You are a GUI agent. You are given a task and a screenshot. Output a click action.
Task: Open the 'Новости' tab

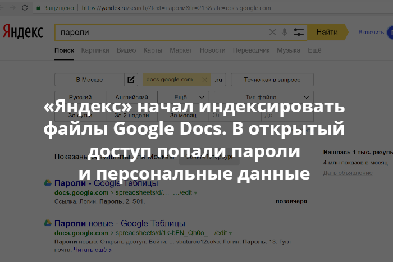point(212,50)
